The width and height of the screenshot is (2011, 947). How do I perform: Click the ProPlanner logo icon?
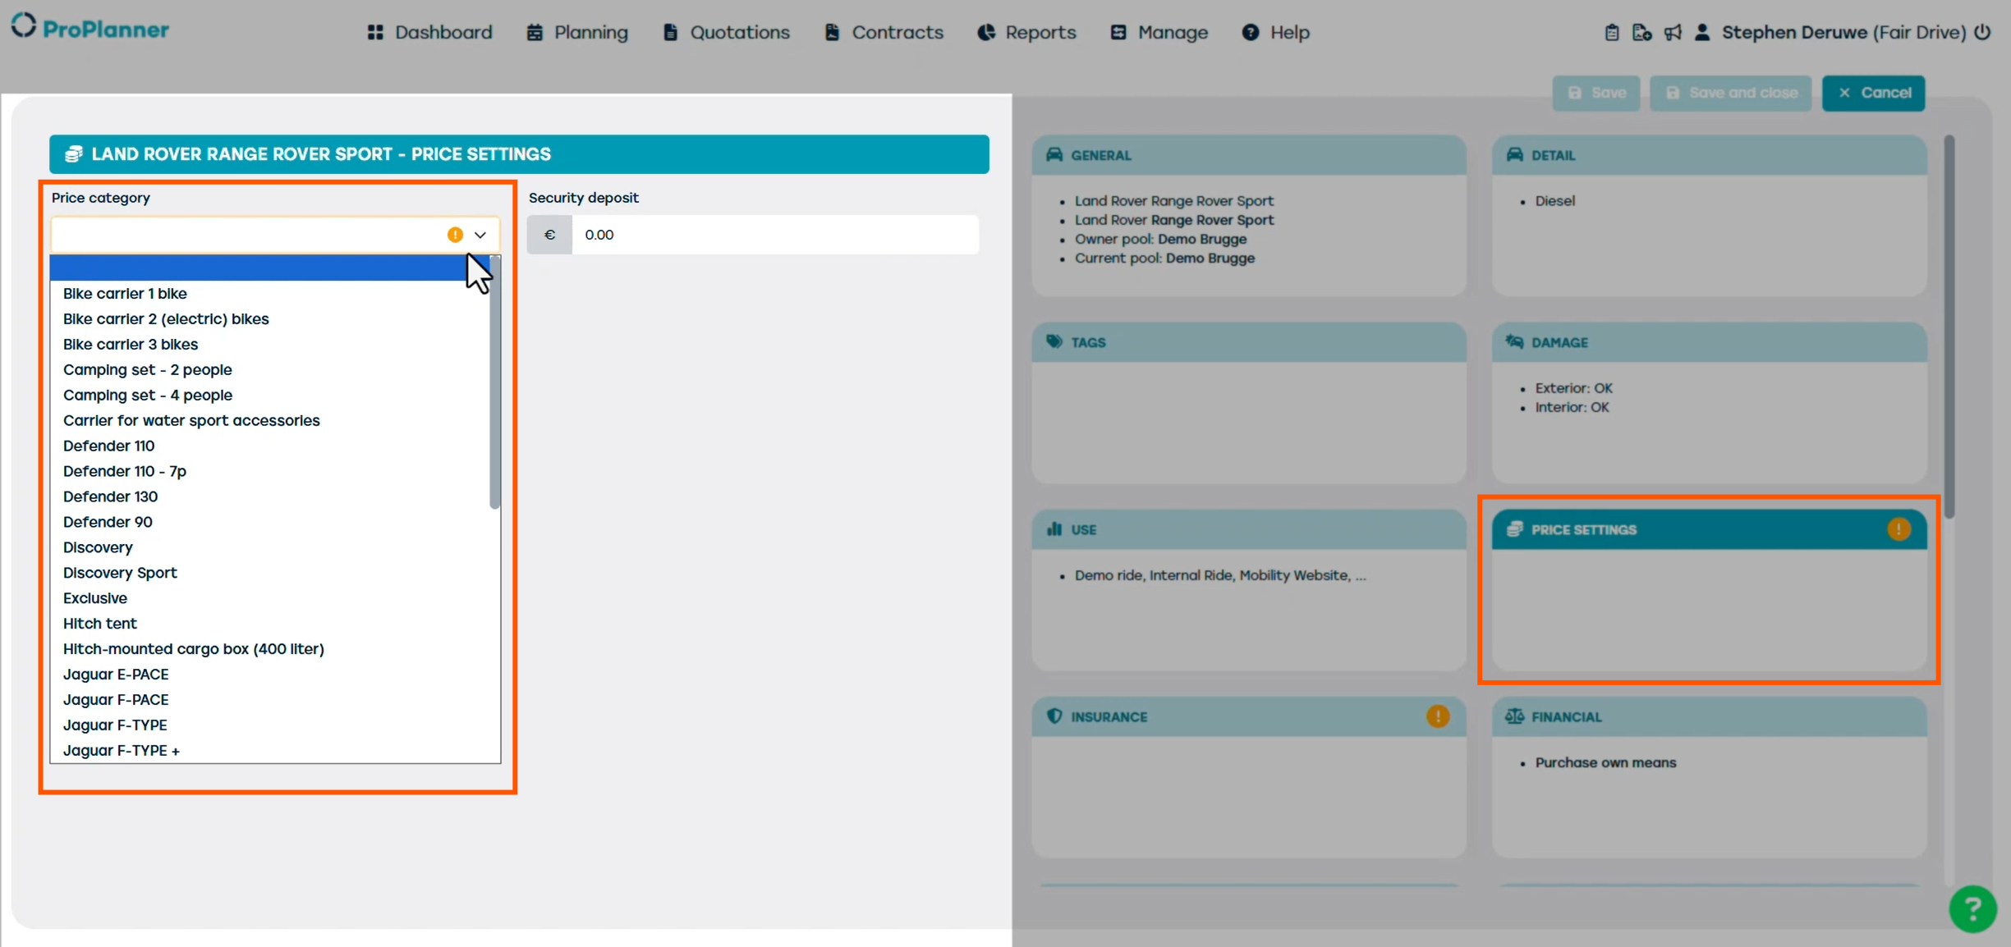pos(24,26)
